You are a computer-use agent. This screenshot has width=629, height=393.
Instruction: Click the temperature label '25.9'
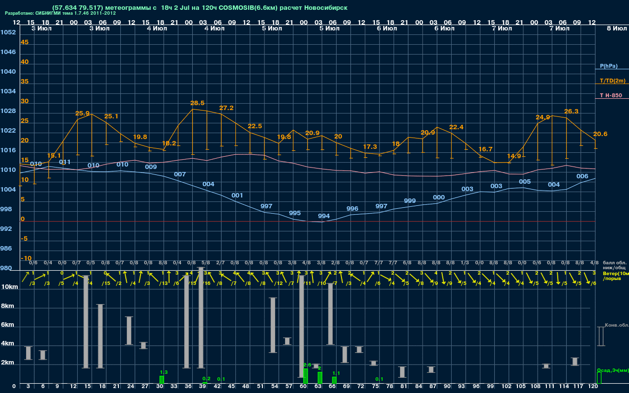click(83, 113)
